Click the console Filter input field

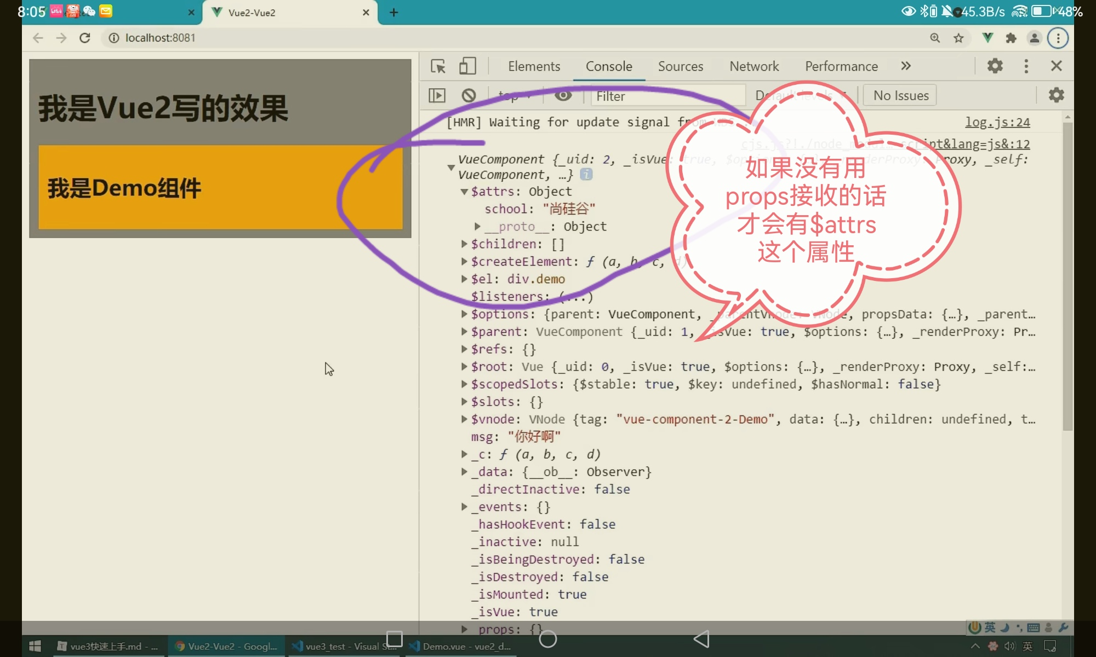[x=658, y=96]
